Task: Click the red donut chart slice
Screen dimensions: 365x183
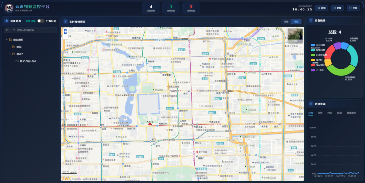Action: pyautogui.click(x=330, y=52)
